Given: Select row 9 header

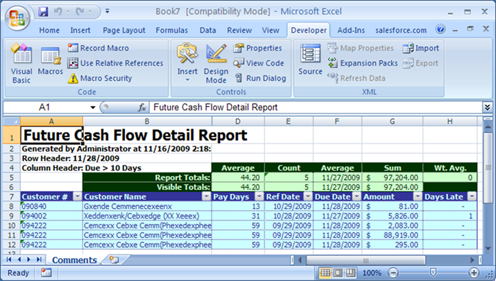Looking at the screenshot, I should (12, 216).
